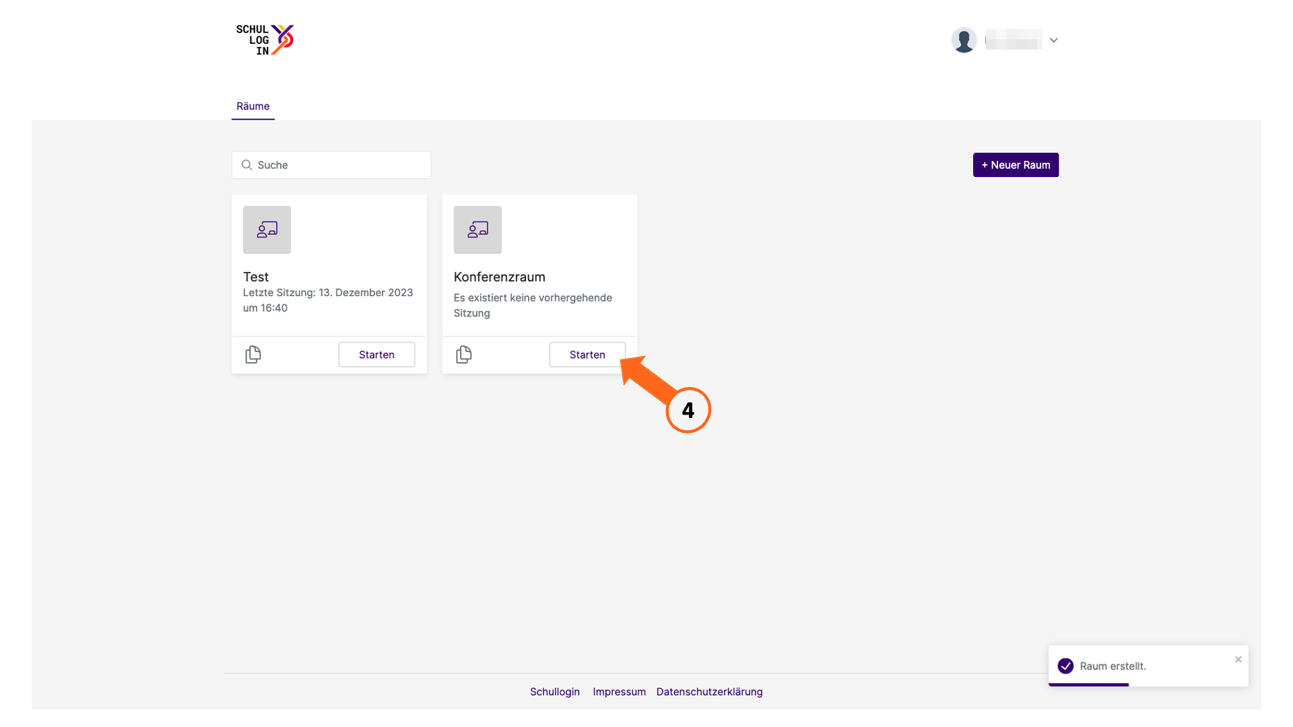Focus the Suche search field
The image size is (1293, 727).
point(331,165)
